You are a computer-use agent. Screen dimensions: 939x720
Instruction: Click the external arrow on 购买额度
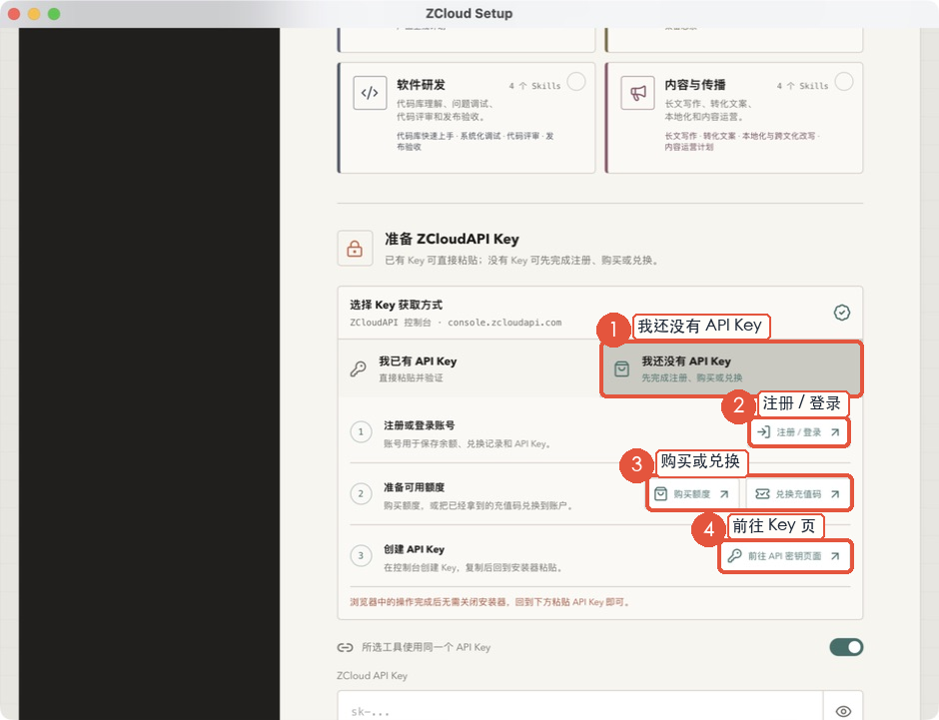point(724,493)
